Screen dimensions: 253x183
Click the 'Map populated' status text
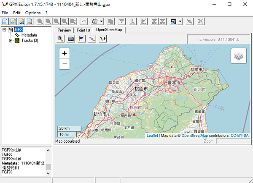pos(67,141)
